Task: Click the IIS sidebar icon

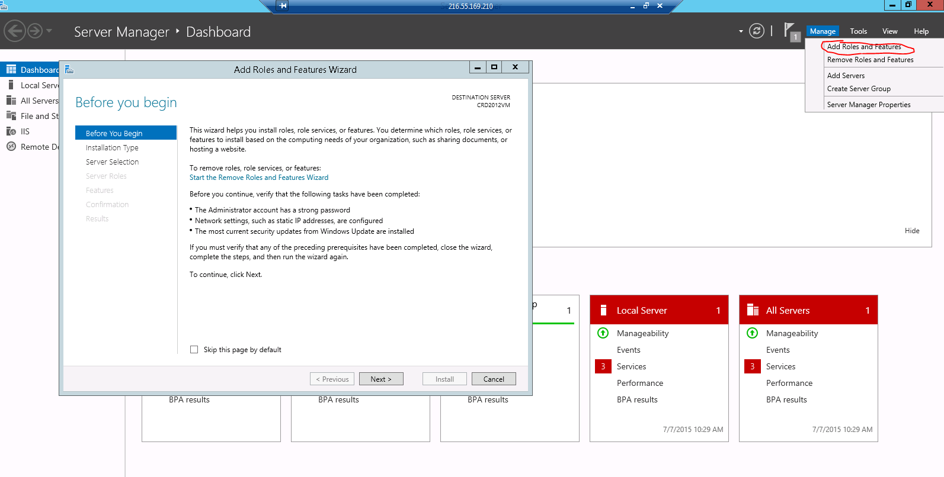Action: [11, 131]
